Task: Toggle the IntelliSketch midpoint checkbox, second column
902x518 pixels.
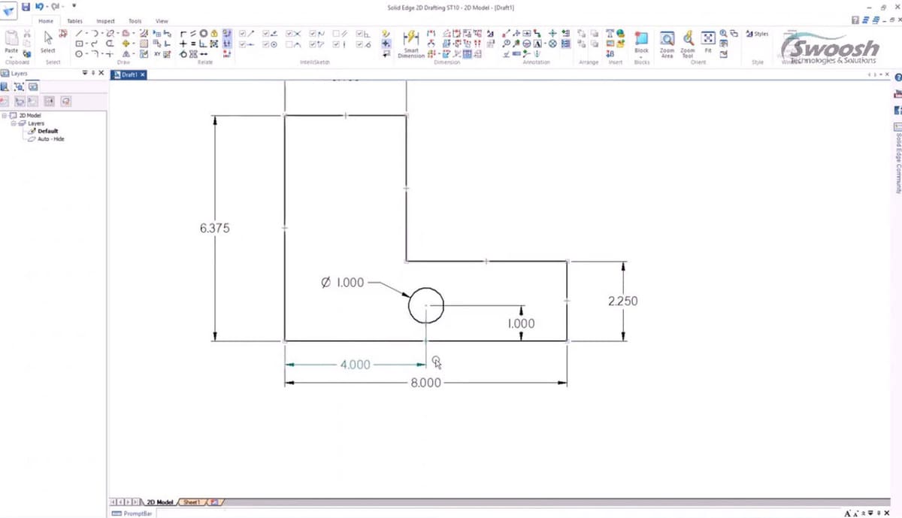Action: point(265,33)
